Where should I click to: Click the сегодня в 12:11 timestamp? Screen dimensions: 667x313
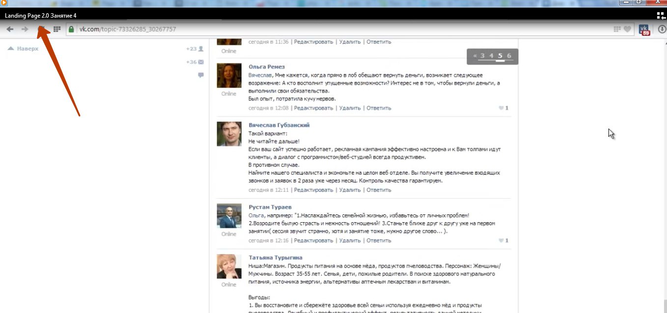click(269, 190)
